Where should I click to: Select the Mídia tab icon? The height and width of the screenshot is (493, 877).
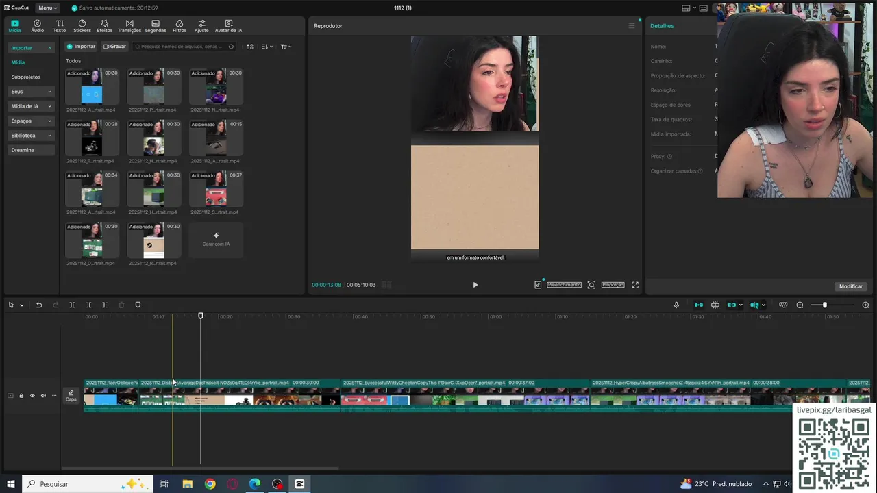tap(14, 26)
